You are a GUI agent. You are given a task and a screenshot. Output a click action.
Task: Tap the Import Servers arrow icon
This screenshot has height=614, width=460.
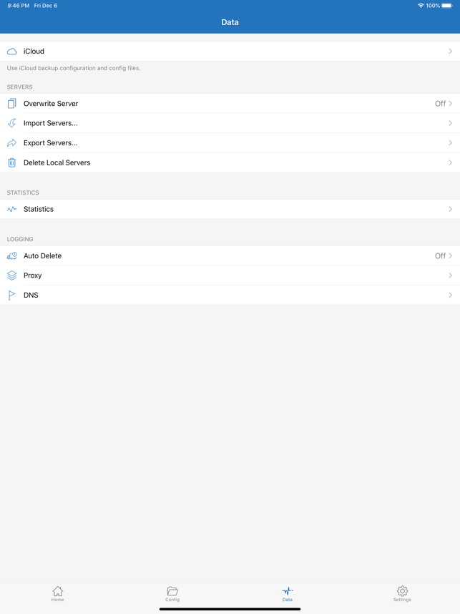11,123
